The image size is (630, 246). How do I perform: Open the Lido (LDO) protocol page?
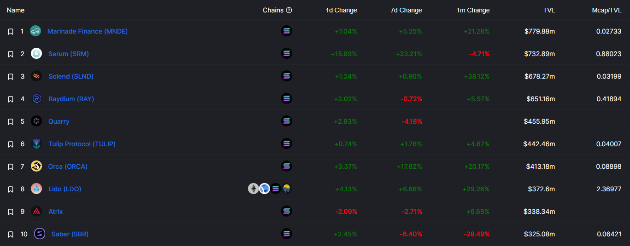coord(65,189)
